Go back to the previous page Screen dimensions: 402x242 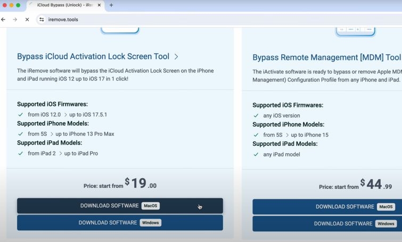pyautogui.click(x=3, y=20)
